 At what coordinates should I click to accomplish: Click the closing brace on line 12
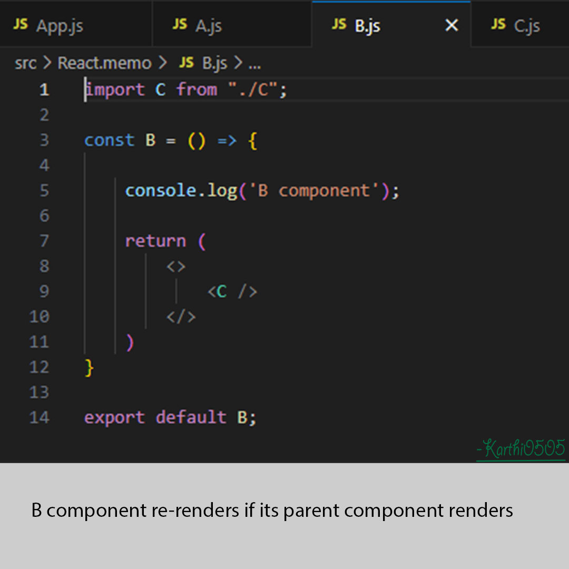coord(89,368)
